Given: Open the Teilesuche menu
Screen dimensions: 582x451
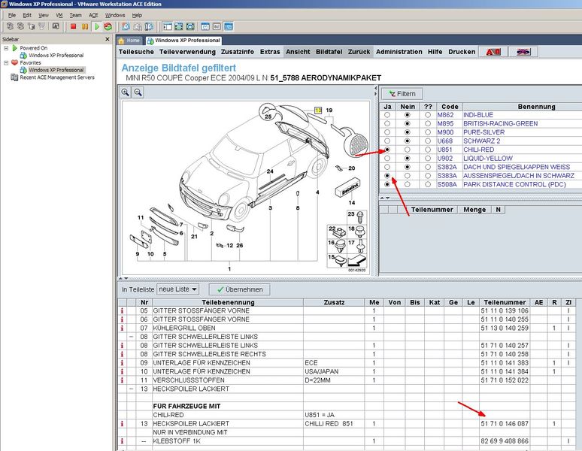Looking at the screenshot, I should click(x=136, y=52).
